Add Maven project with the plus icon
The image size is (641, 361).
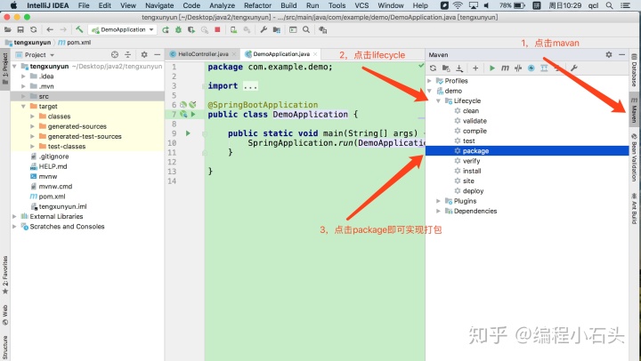click(475, 68)
